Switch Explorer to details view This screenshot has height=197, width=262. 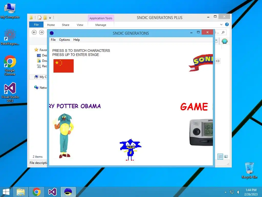220,156
